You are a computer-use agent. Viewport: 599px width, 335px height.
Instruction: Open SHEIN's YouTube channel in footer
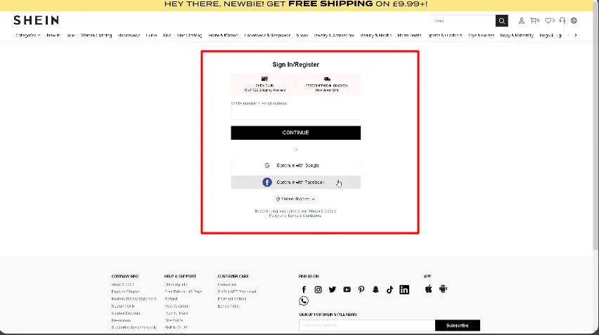click(x=347, y=289)
